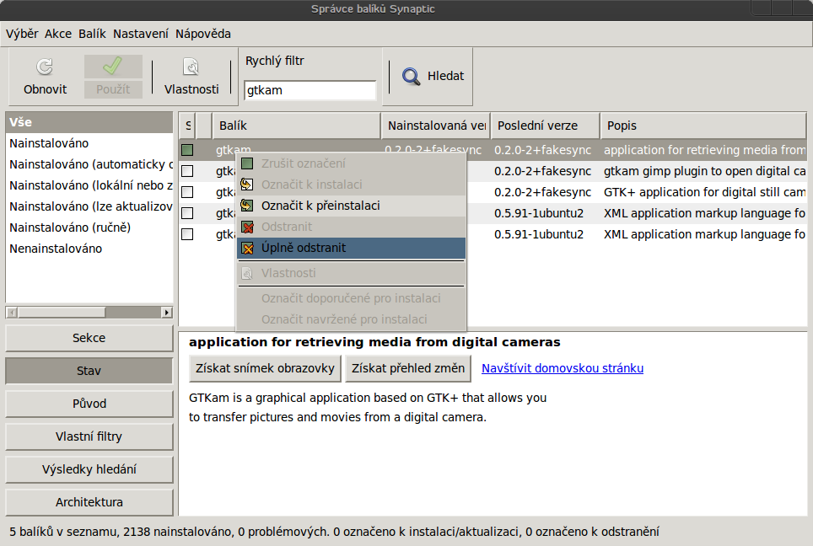This screenshot has height=546, width=813.
Task: Toggle checkbox of gtkam gimp plugin row
Action: pyautogui.click(x=187, y=171)
